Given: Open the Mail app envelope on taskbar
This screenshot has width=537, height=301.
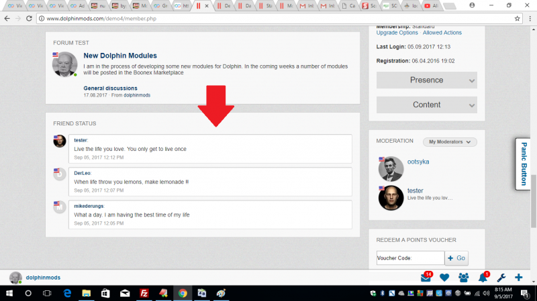Looking at the screenshot, I should pyautogui.click(x=125, y=293).
